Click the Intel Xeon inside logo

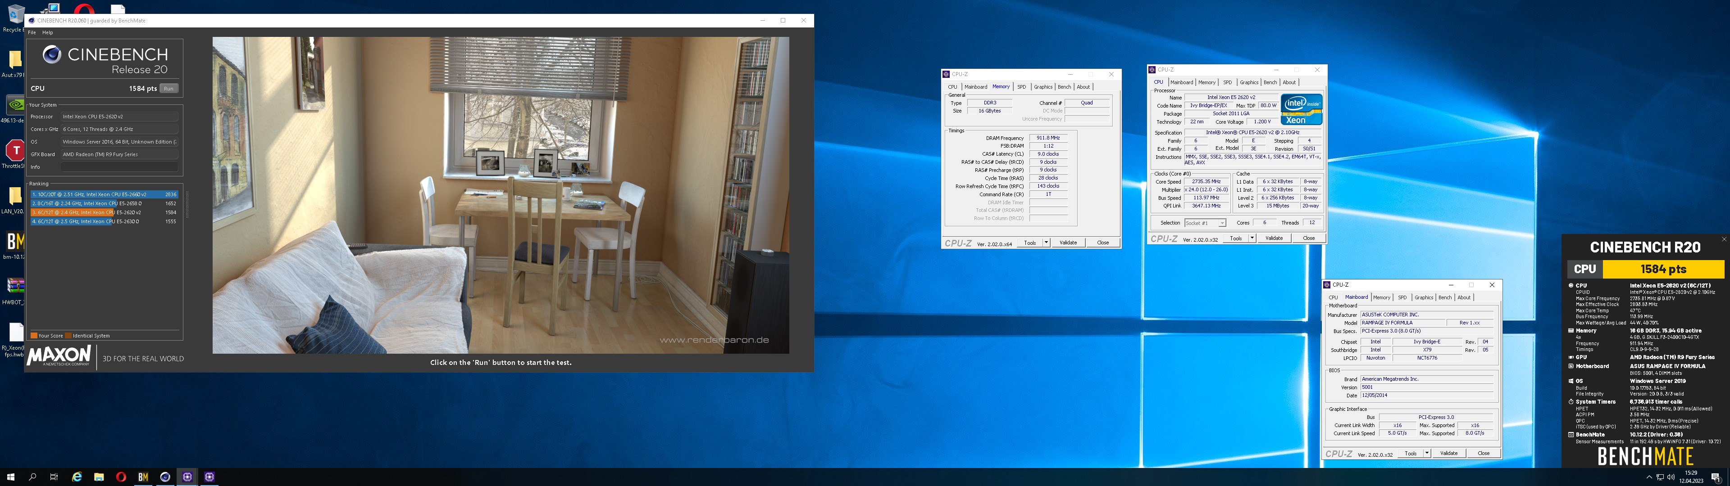coord(1302,109)
